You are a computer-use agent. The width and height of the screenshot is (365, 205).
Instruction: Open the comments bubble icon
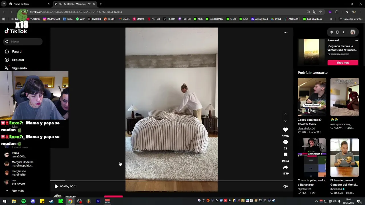pos(285,142)
